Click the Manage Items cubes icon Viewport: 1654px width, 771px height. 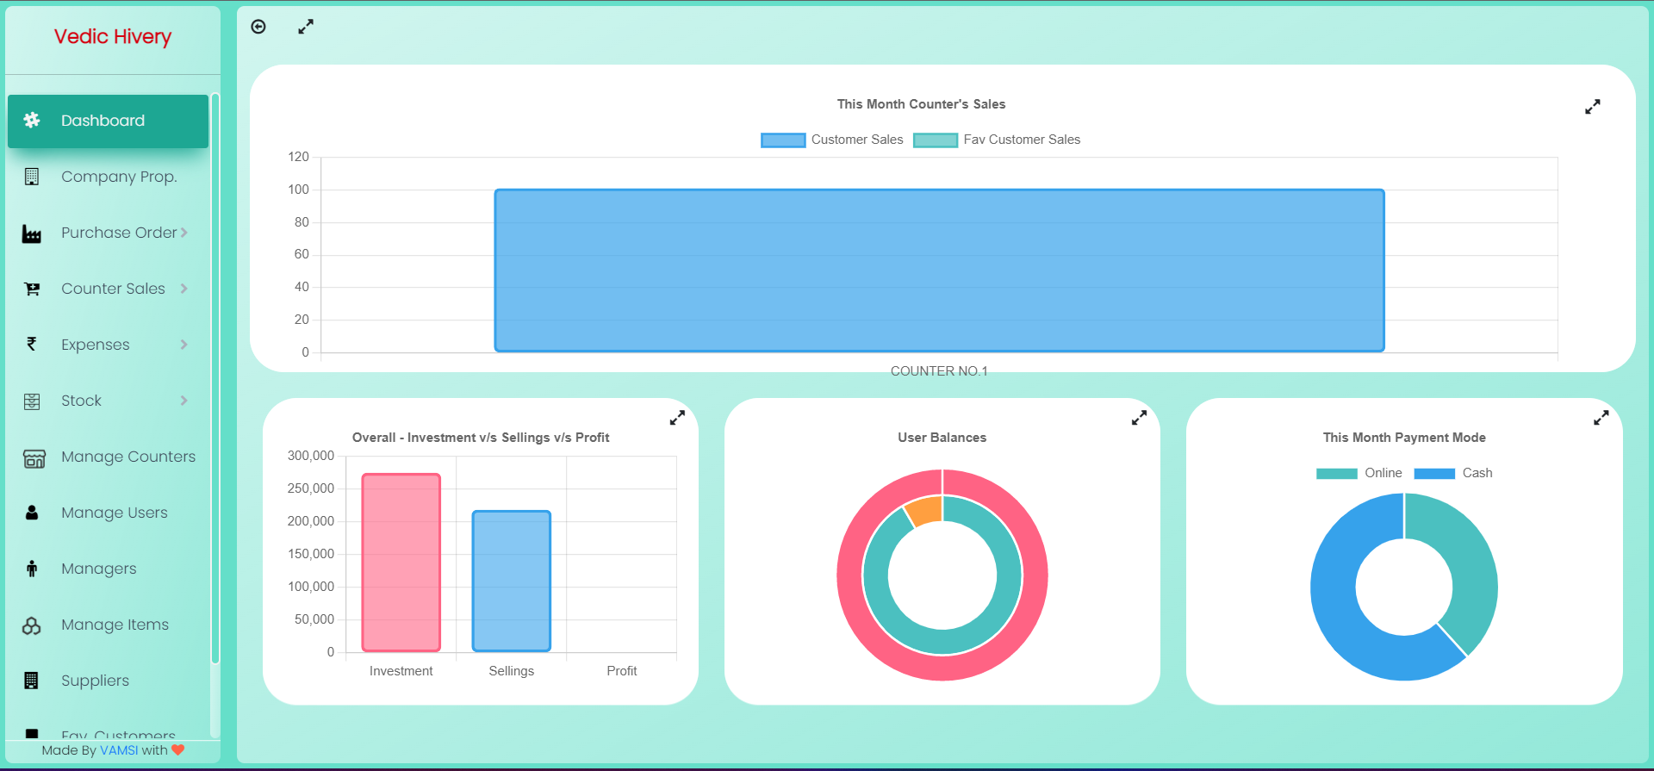click(x=32, y=625)
